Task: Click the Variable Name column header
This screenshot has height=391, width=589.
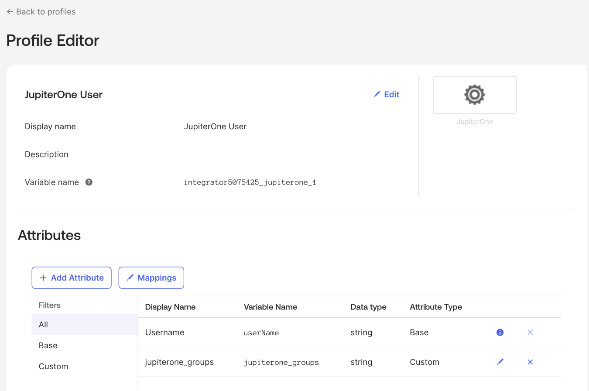Action: click(271, 307)
